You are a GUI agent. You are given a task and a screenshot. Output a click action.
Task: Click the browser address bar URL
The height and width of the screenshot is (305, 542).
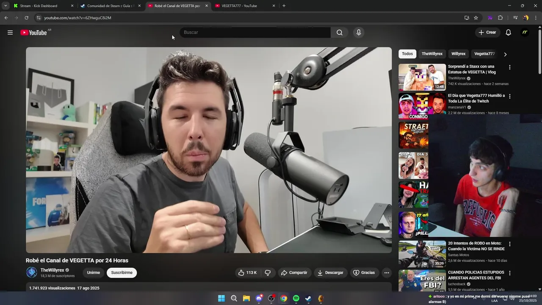(x=77, y=18)
